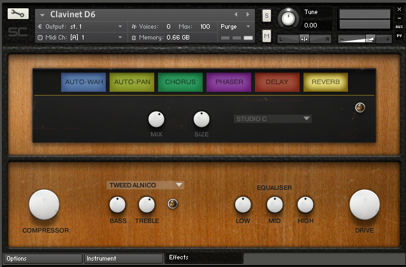Open the Studio C reverb type dropdown

coord(272,119)
